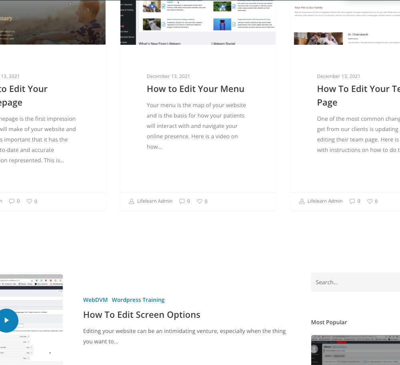Open the 'How to Edit Your Menu' article title
This screenshot has height=365, width=400.
(196, 89)
